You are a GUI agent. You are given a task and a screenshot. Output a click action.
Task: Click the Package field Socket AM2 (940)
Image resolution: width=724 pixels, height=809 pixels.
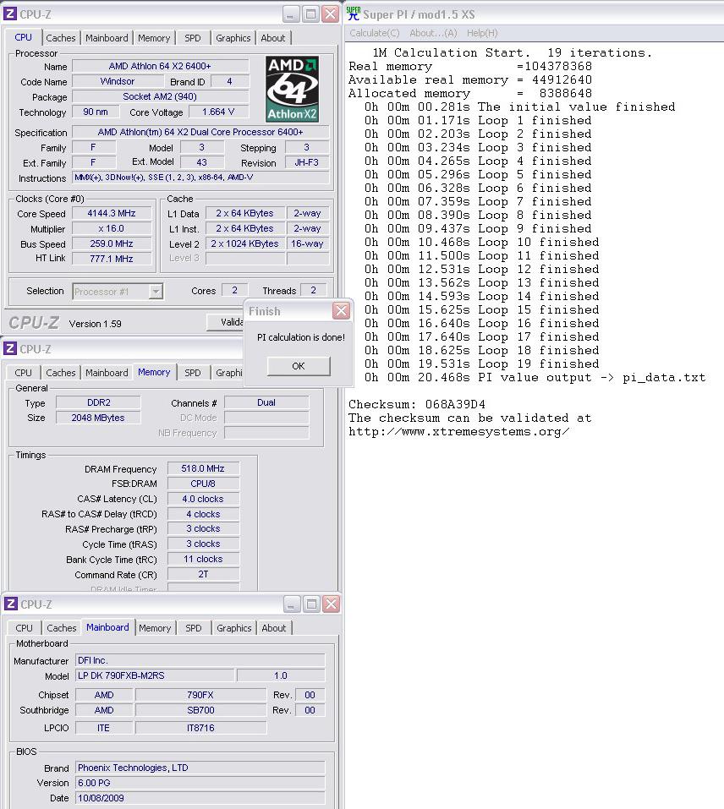160,96
